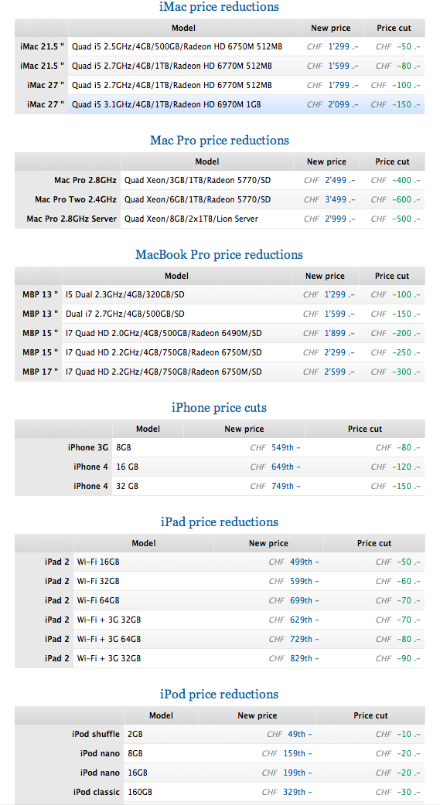
Task: Click the MacBook Pro price reductions heading
Action: 220,255
